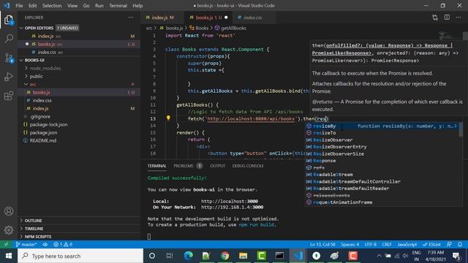Click the ESLint status item
Viewport: 468px width, 263px height.
(x=431, y=245)
